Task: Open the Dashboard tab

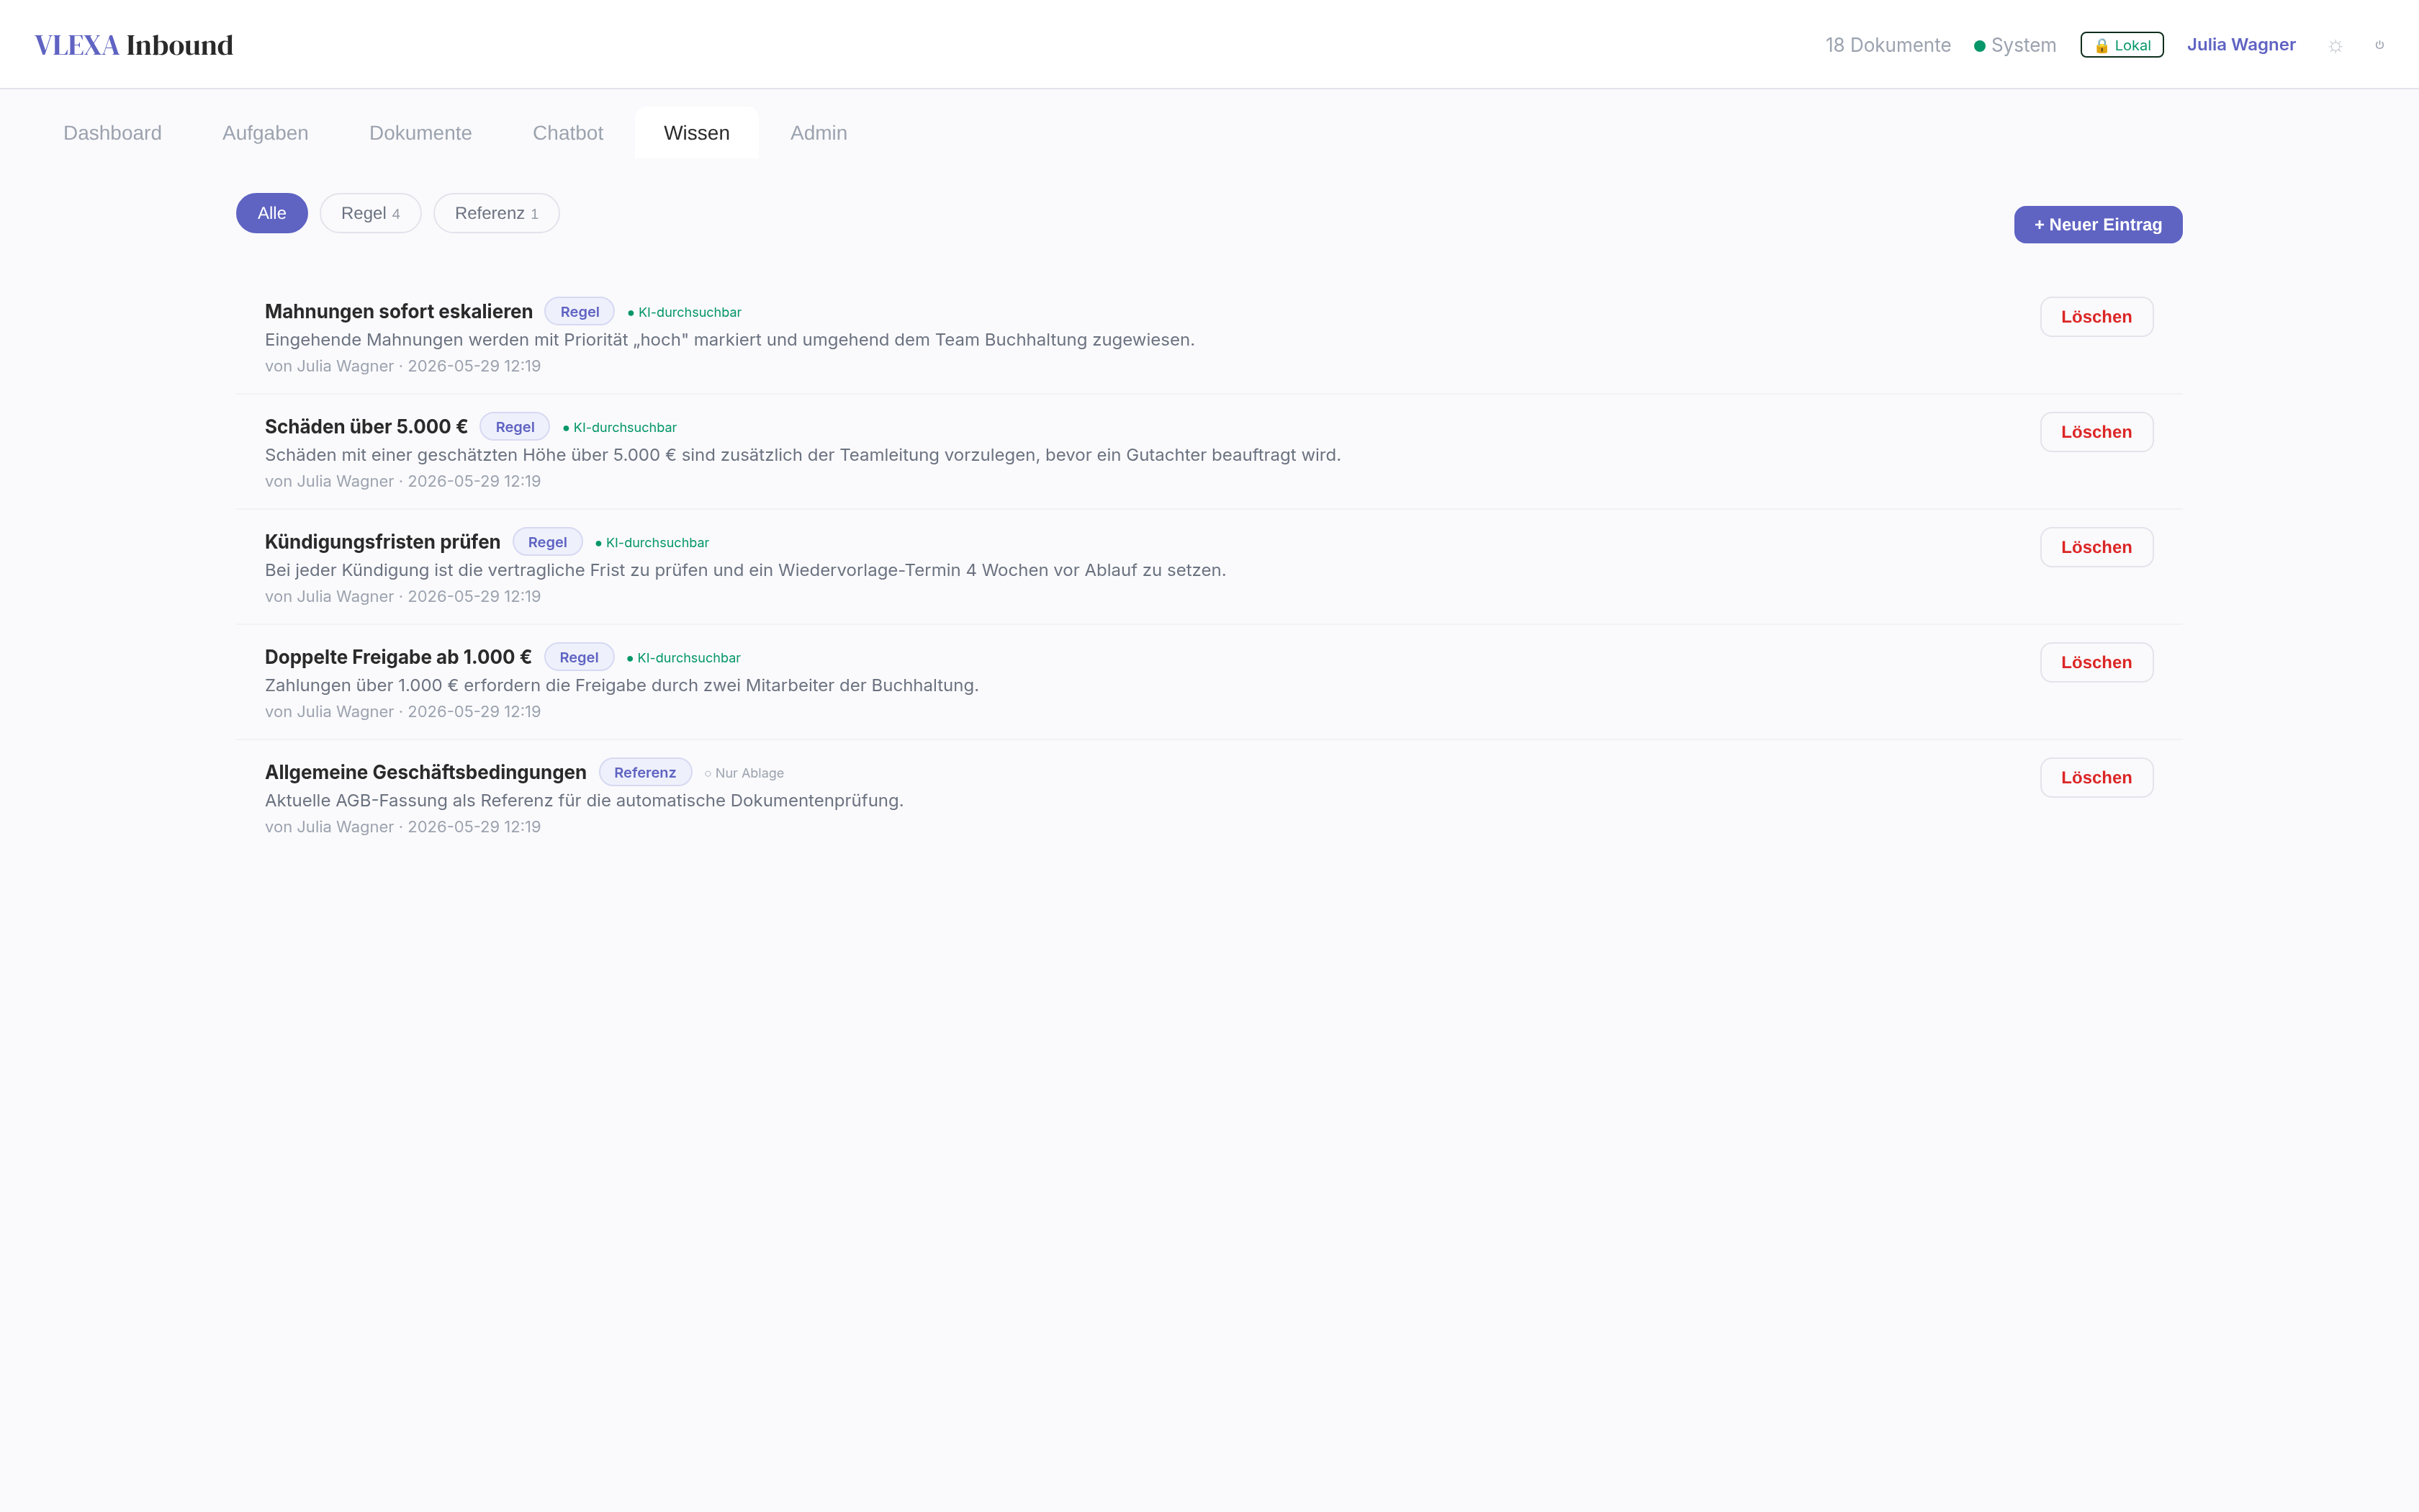Action: (112, 133)
